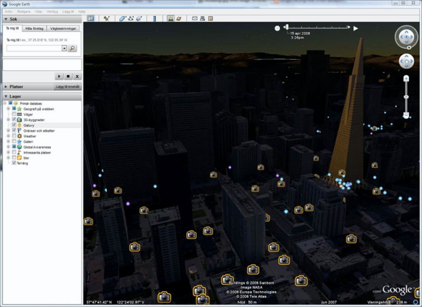Image resolution: width=422 pixels, height=307 pixels.
Task: Uncheck the 3D-byggnader layer checkbox
Action: pyautogui.click(x=14, y=120)
